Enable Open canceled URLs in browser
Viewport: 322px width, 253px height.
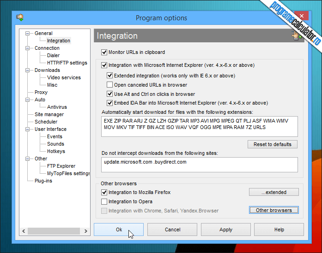click(109, 85)
